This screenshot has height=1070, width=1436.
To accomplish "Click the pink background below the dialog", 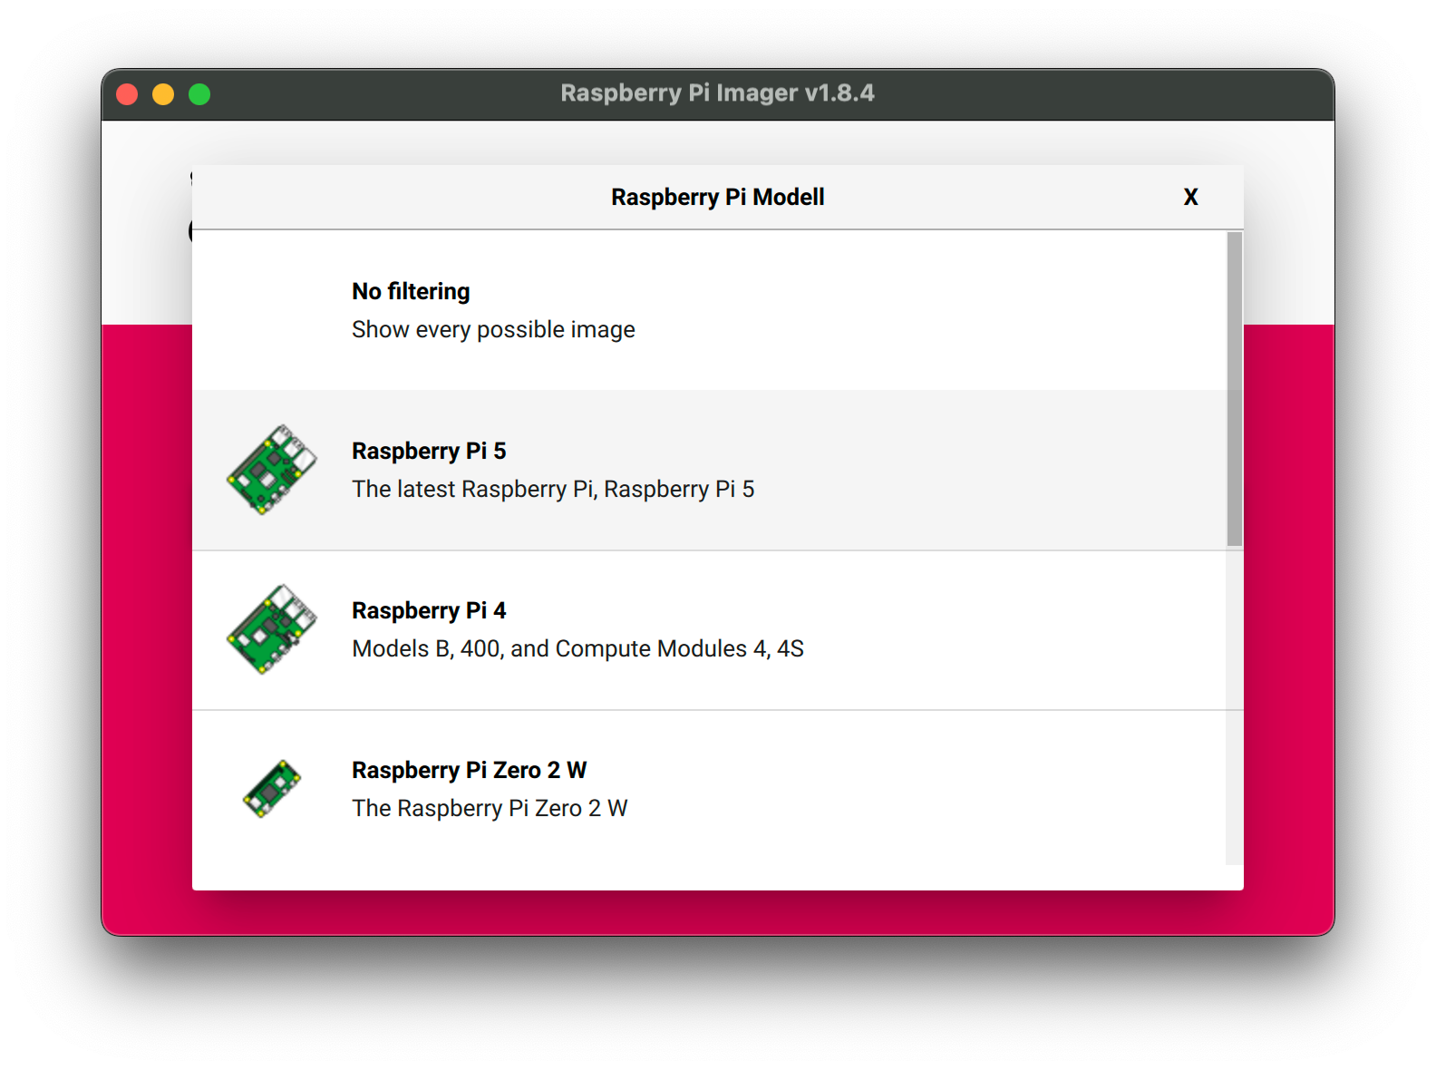I will (x=717, y=912).
